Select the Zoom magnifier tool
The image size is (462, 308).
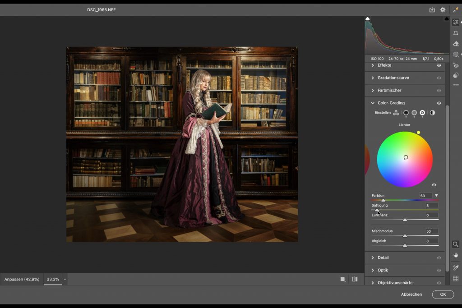pyautogui.click(x=456, y=244)
